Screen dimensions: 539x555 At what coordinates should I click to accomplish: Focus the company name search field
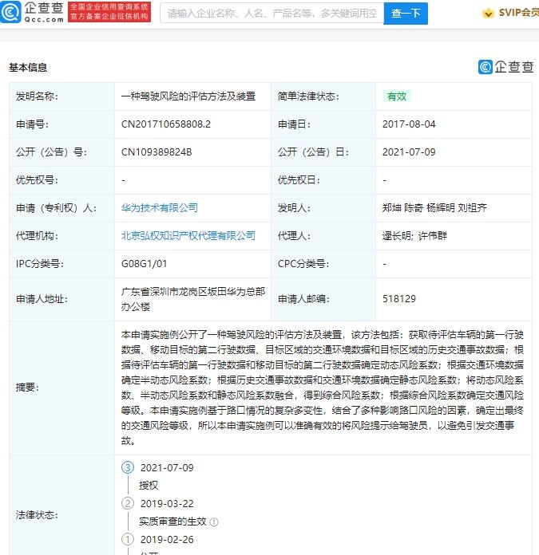point(271,14)
